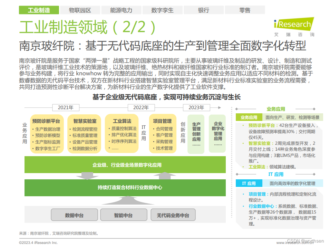Click the 2022年 timeline marker
This screenshot has width=329, height=246.
point(141,107)
